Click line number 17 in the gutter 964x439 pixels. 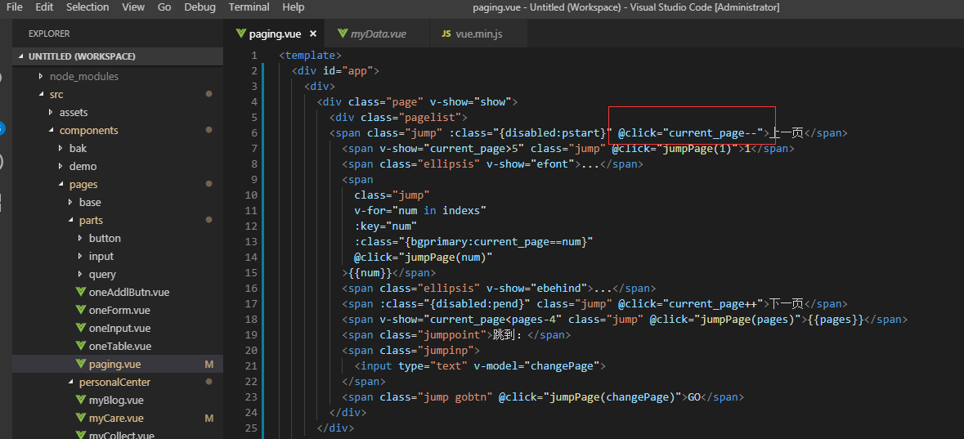tap(251, 304)
